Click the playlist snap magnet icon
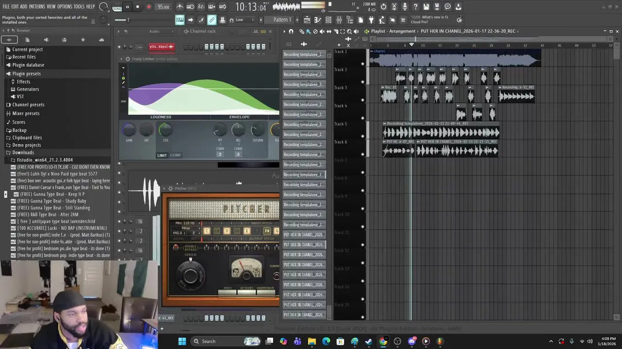The height and width of the screenshot is (349, 622). pos(291,32)
